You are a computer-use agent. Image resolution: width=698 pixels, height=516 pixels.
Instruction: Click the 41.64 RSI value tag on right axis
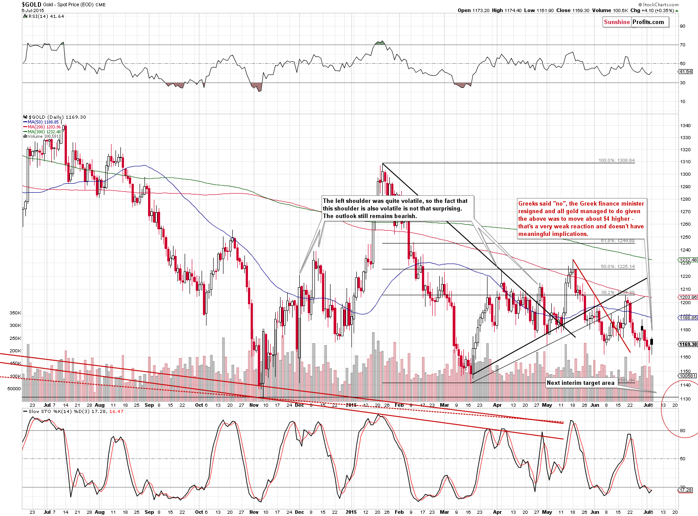click(x=686, y=71)
